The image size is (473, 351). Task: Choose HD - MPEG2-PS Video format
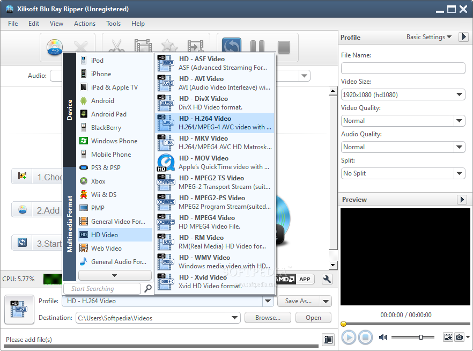click(x=215, y=202)
